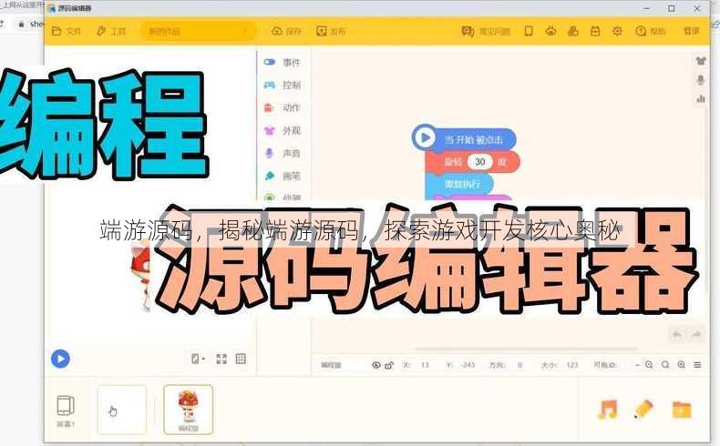Screen dimensions: 720x446
Task: Click the clover-shaped icon in top toolbar
Action: [572, 31]
